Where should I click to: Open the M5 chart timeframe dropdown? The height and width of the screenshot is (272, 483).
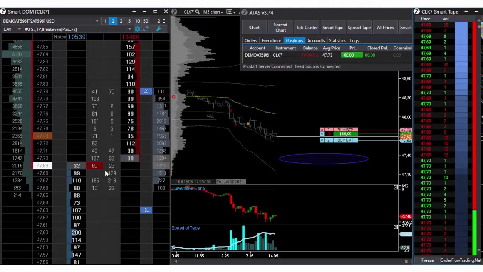coord(213,12)
